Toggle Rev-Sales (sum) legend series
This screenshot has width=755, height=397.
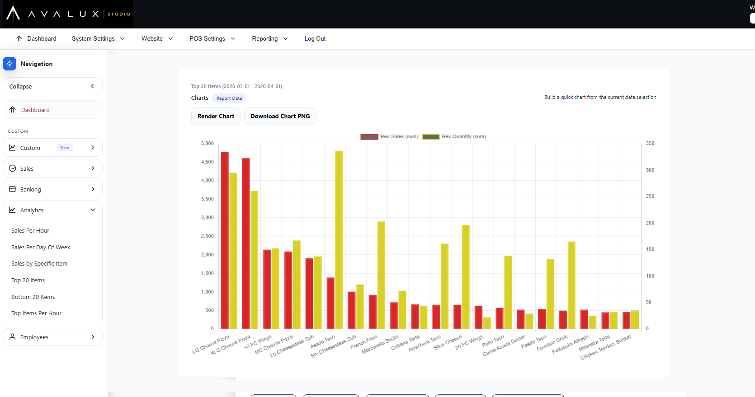point(389,136)
